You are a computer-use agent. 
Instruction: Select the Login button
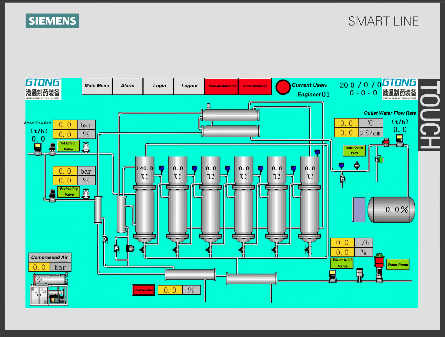point(158,86)
